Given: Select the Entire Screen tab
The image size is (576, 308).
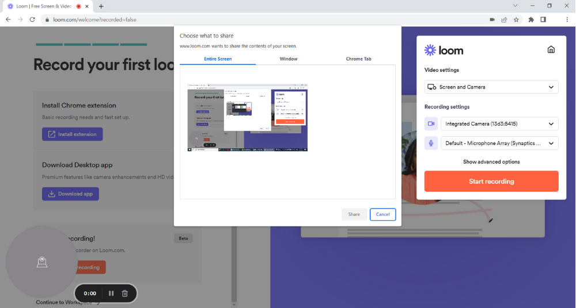Looking at the screenshot, I should (218, 59).
